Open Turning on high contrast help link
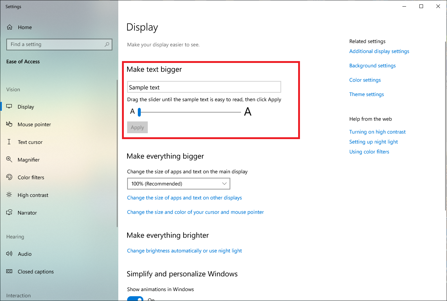This screenshot has width=447, height=301. [377, 132]
